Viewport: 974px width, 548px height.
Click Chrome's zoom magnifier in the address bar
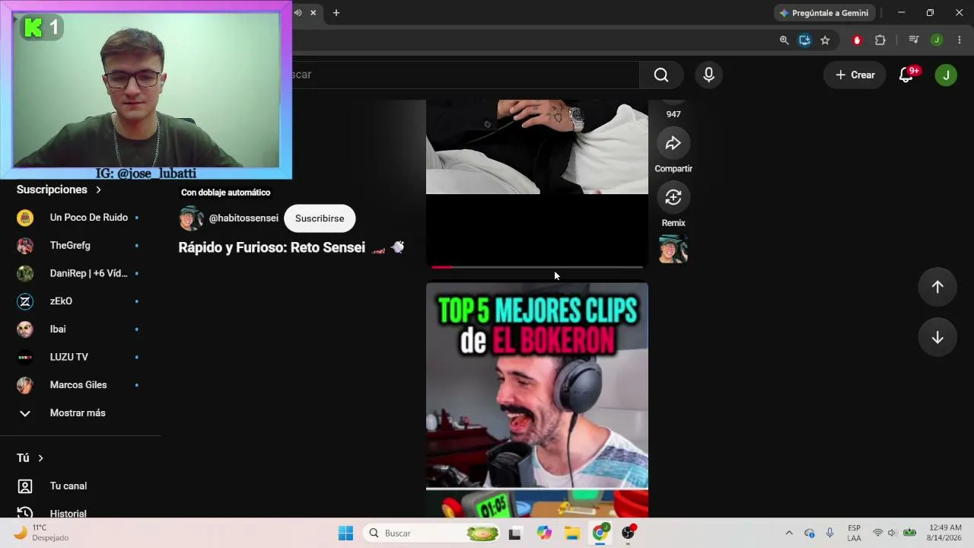coord(784,40)
